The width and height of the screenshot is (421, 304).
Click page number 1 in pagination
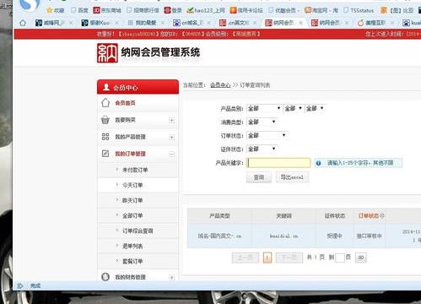[267, 258]
